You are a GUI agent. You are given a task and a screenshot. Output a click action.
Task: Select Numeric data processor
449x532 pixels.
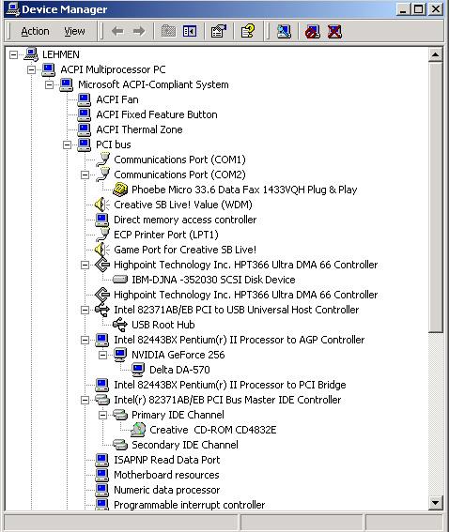coord(167,490)
